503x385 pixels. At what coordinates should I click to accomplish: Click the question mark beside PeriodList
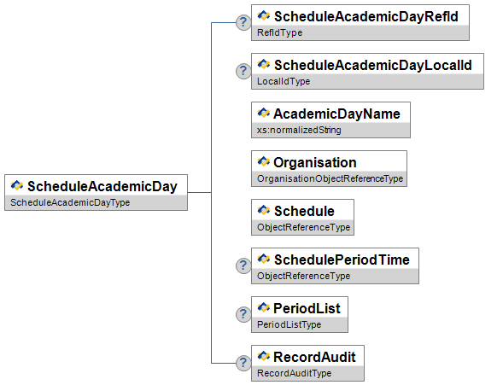pos(243,314)
